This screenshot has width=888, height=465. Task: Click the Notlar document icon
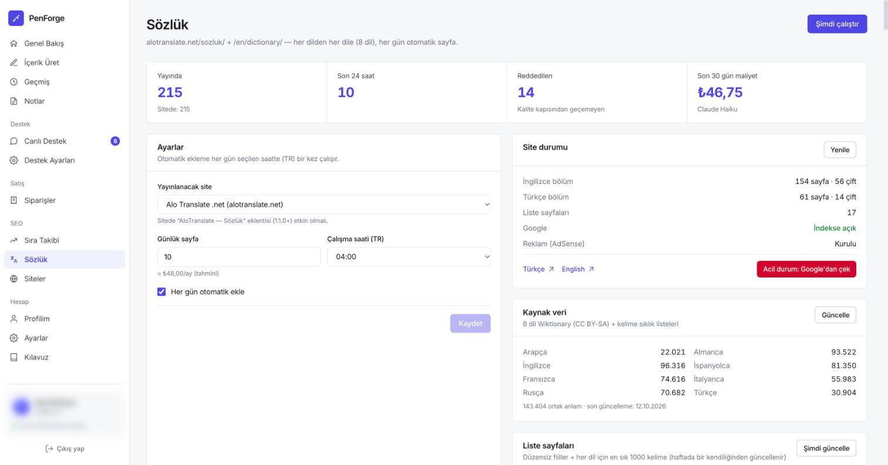pos(14,101)
